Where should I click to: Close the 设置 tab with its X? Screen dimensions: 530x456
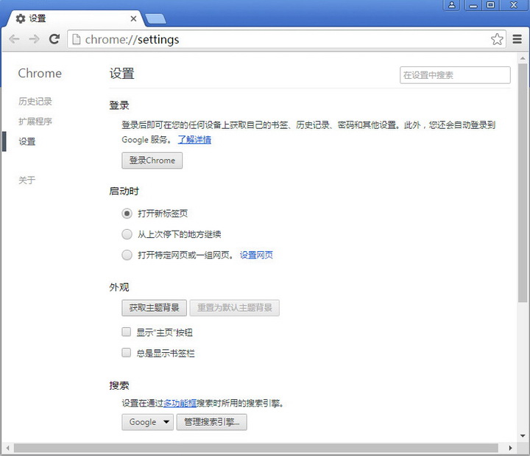click(133, 18)
